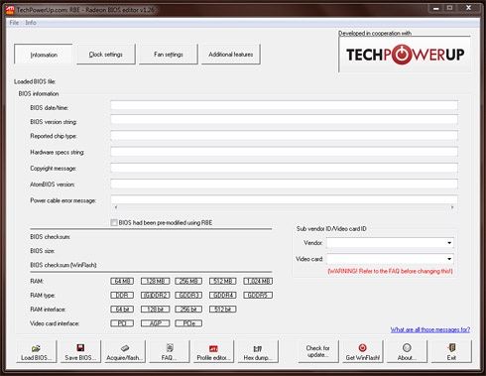Screen dimensions: 486x376
Task: Click the right arrow of horizontal scrollbar
Action: (452, 207)
